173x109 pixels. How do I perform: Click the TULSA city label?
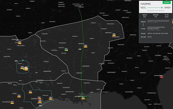pyautogui.click(x=30, y=33)
